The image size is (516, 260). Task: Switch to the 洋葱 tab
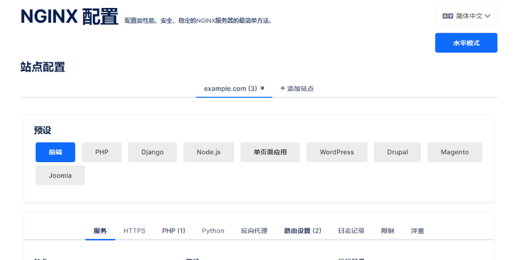coord(417,231)
